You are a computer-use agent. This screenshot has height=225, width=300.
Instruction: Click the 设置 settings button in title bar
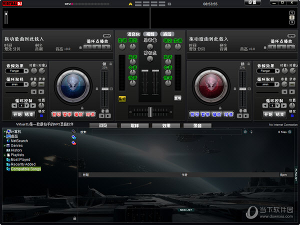point(252,3)
